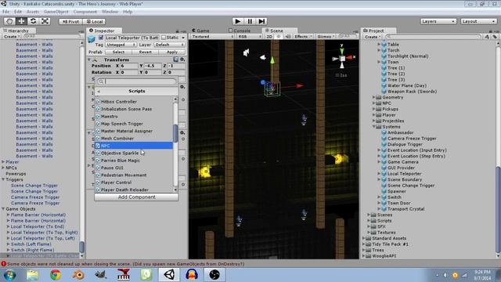Open Transform component help icon
This screenshot has width=501, height=282.
click(175, 60)
